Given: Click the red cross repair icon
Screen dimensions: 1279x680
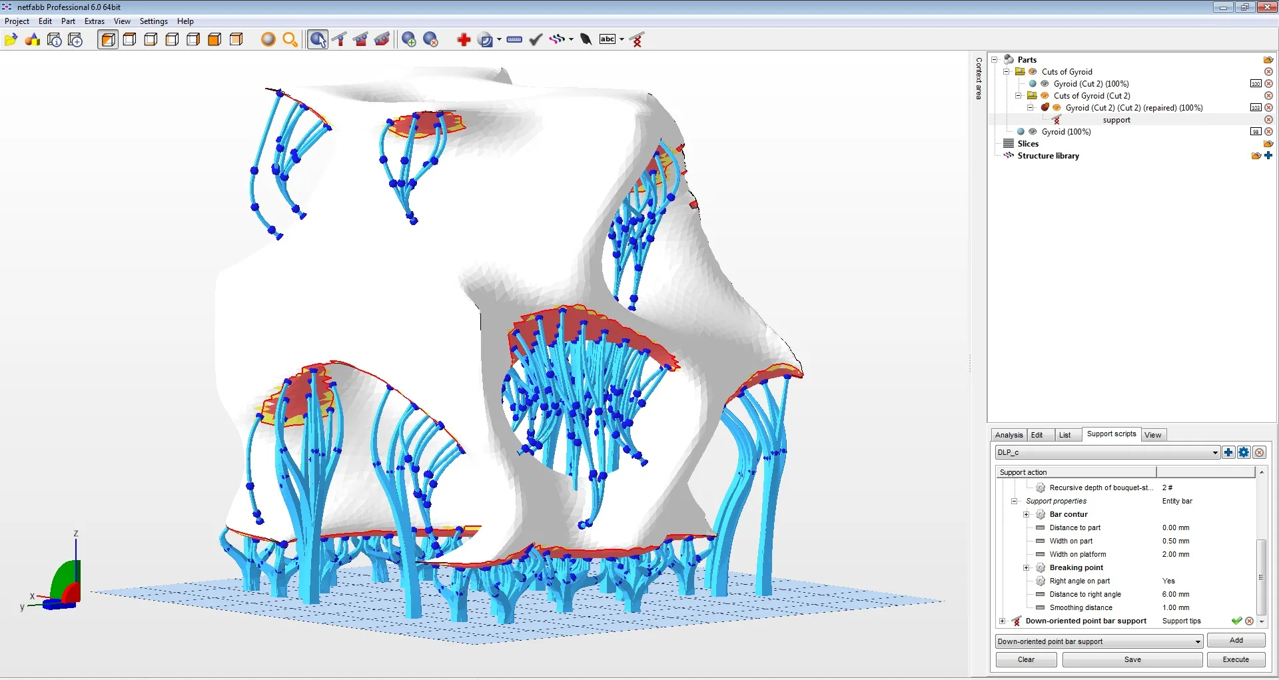Looking at the screenshot, I should (464, 40).
